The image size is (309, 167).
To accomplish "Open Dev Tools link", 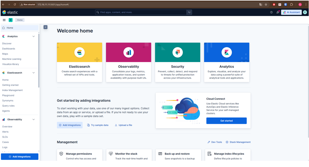I will tap(215, 142).
